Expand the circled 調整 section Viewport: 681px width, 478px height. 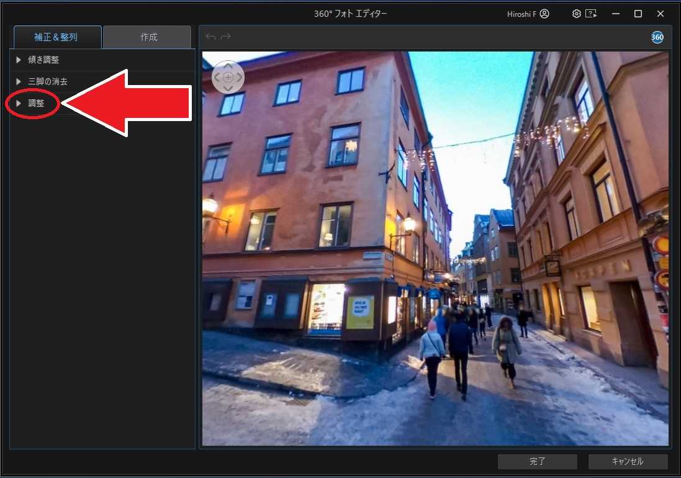pos(36,103)
